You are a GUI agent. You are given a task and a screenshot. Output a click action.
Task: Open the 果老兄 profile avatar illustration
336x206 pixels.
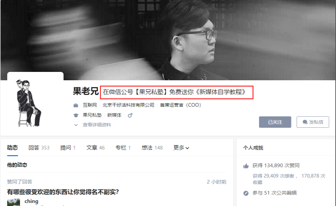[28, 103]
